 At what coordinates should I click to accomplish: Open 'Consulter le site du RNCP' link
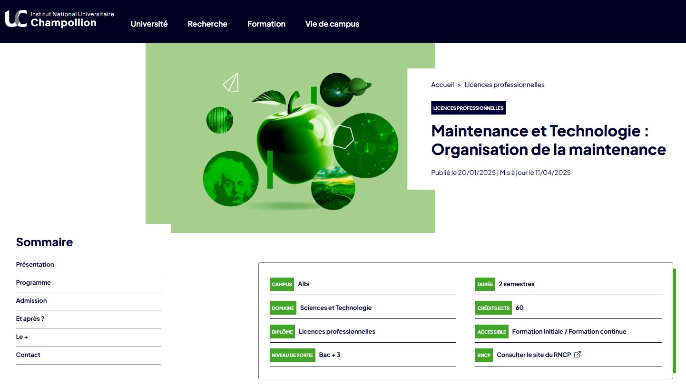(533, 355)
